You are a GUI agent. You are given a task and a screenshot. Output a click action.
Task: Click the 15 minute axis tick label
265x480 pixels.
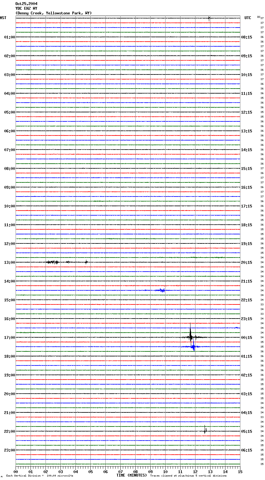(x=240, y=472)
